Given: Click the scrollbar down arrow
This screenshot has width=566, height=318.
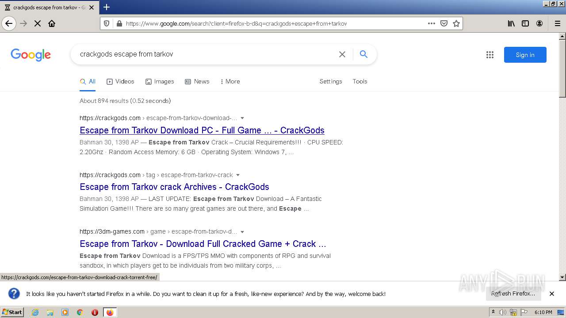Looking at the screenshot, I should coord(562,277).
